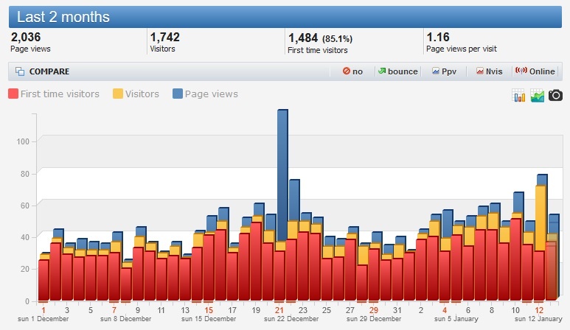Click the 1.16 page views per visit value

[438, 37]
